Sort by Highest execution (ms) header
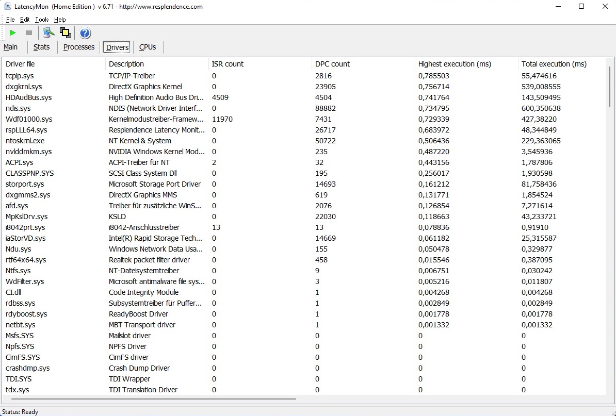This screenshot has width=616, height=416. pos(467,64)
